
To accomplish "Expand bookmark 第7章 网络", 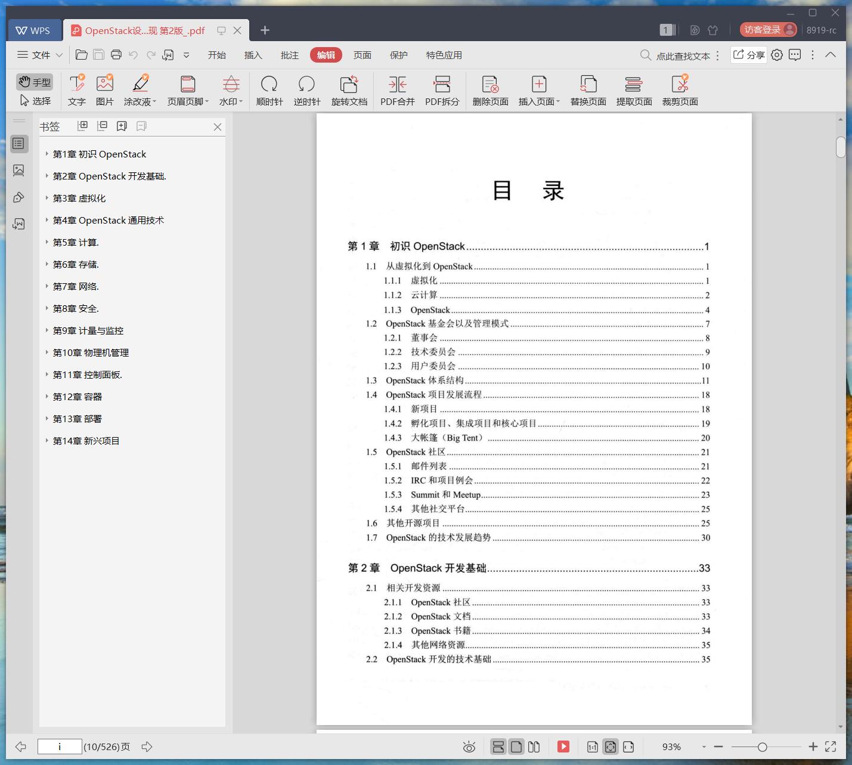I will point(47,286).
